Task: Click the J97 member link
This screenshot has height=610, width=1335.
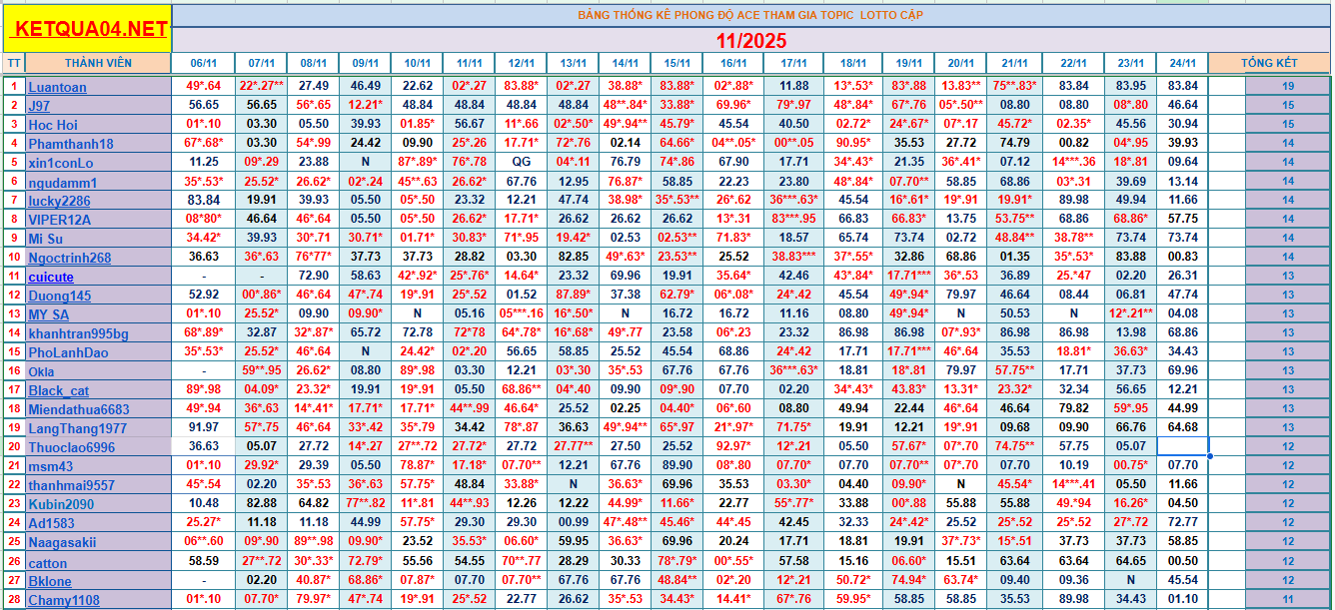Action: pos(39,106)
